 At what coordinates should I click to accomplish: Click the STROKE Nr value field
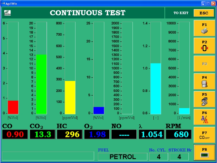(179, 156)
